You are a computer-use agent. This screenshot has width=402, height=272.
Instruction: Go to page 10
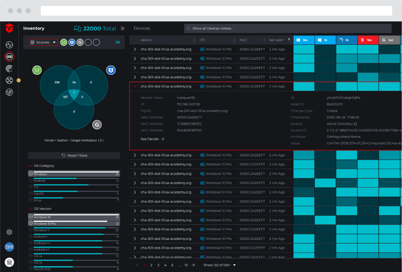tap(186, 265)
